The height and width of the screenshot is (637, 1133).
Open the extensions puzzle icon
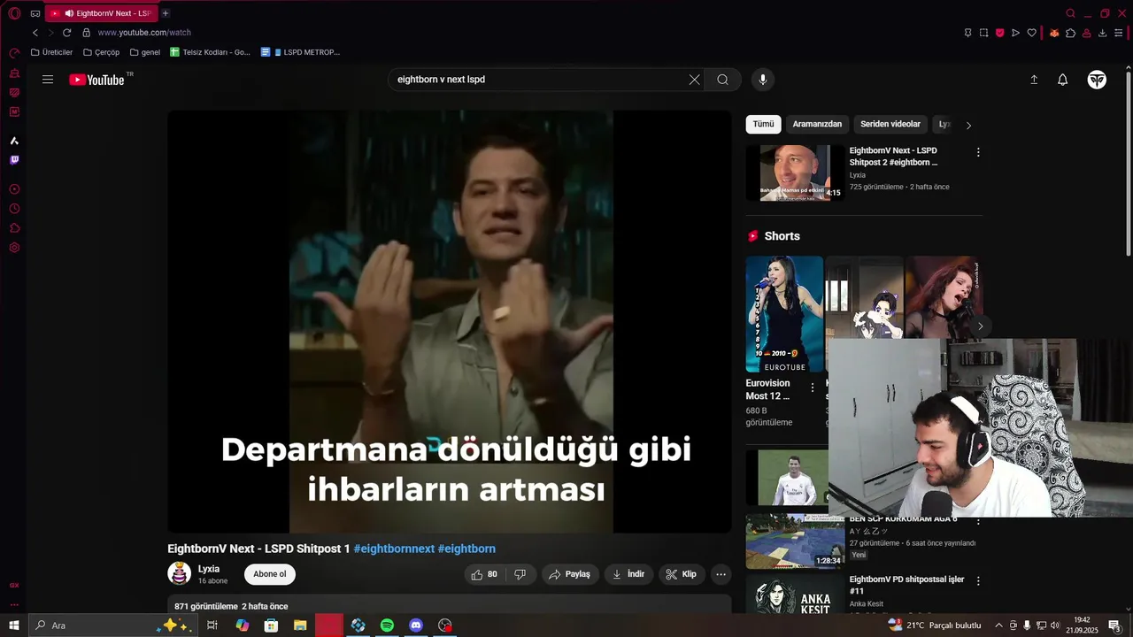tap(1070, 33)
